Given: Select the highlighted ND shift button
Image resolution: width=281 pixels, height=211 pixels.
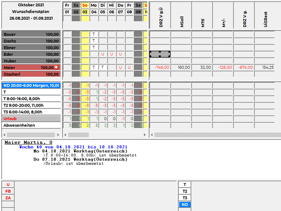Looking at the screenshot, I should tap(185, 205).
